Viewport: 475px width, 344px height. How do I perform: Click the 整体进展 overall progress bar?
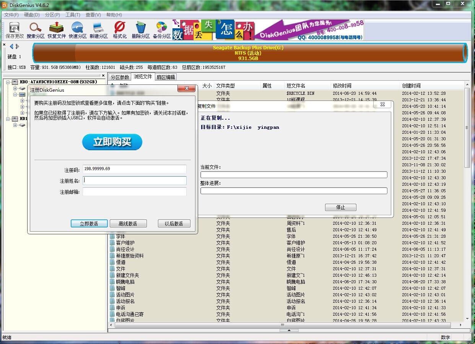click(294, 191)
